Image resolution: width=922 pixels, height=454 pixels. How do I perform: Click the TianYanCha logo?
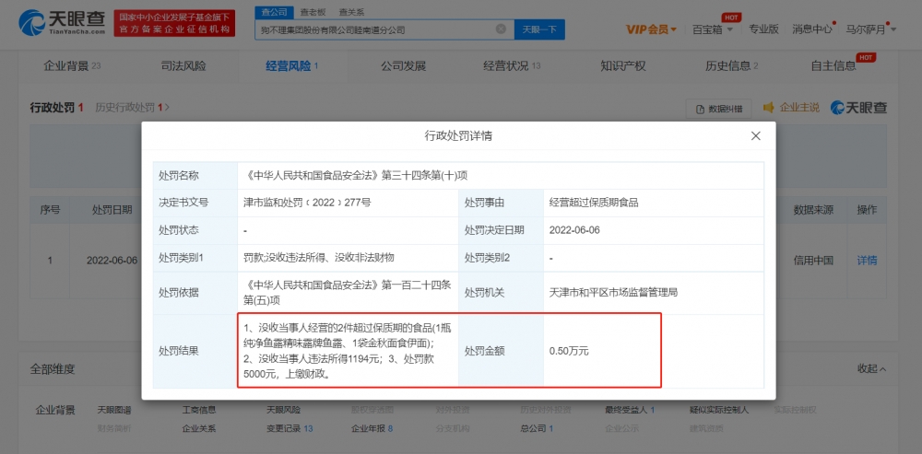click(x=62, y=23)
